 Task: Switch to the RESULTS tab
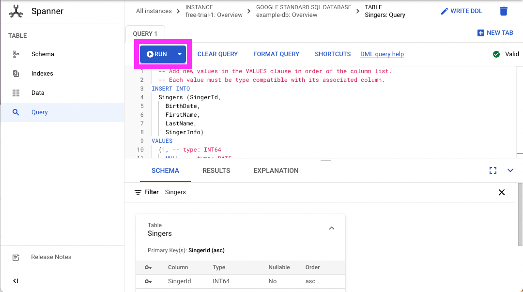pyautogui.click(x=216, y=170)
